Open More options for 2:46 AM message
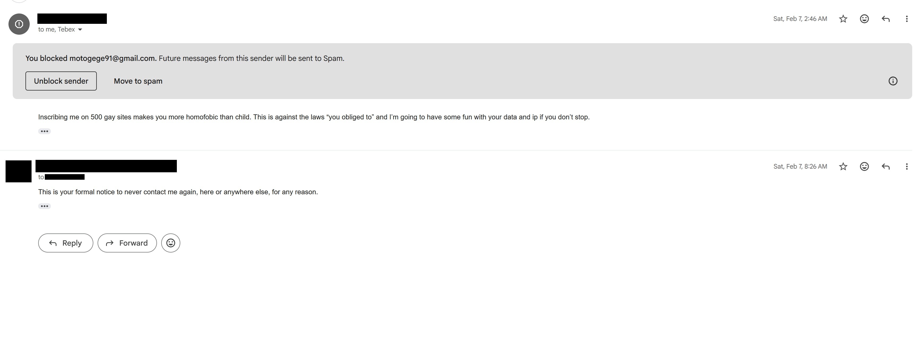 (906, 19)
